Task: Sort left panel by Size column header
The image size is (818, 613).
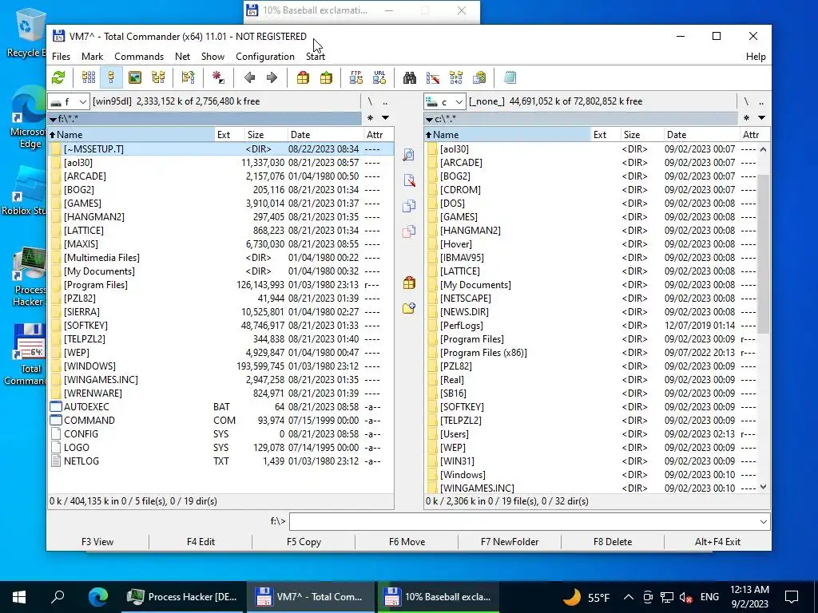Action: [x=265, y=134]
